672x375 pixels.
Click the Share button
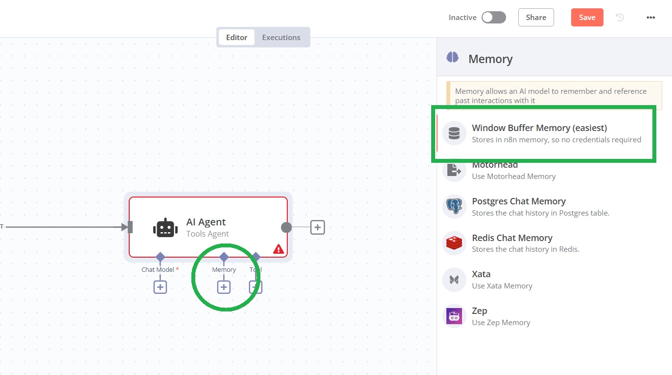536,18
